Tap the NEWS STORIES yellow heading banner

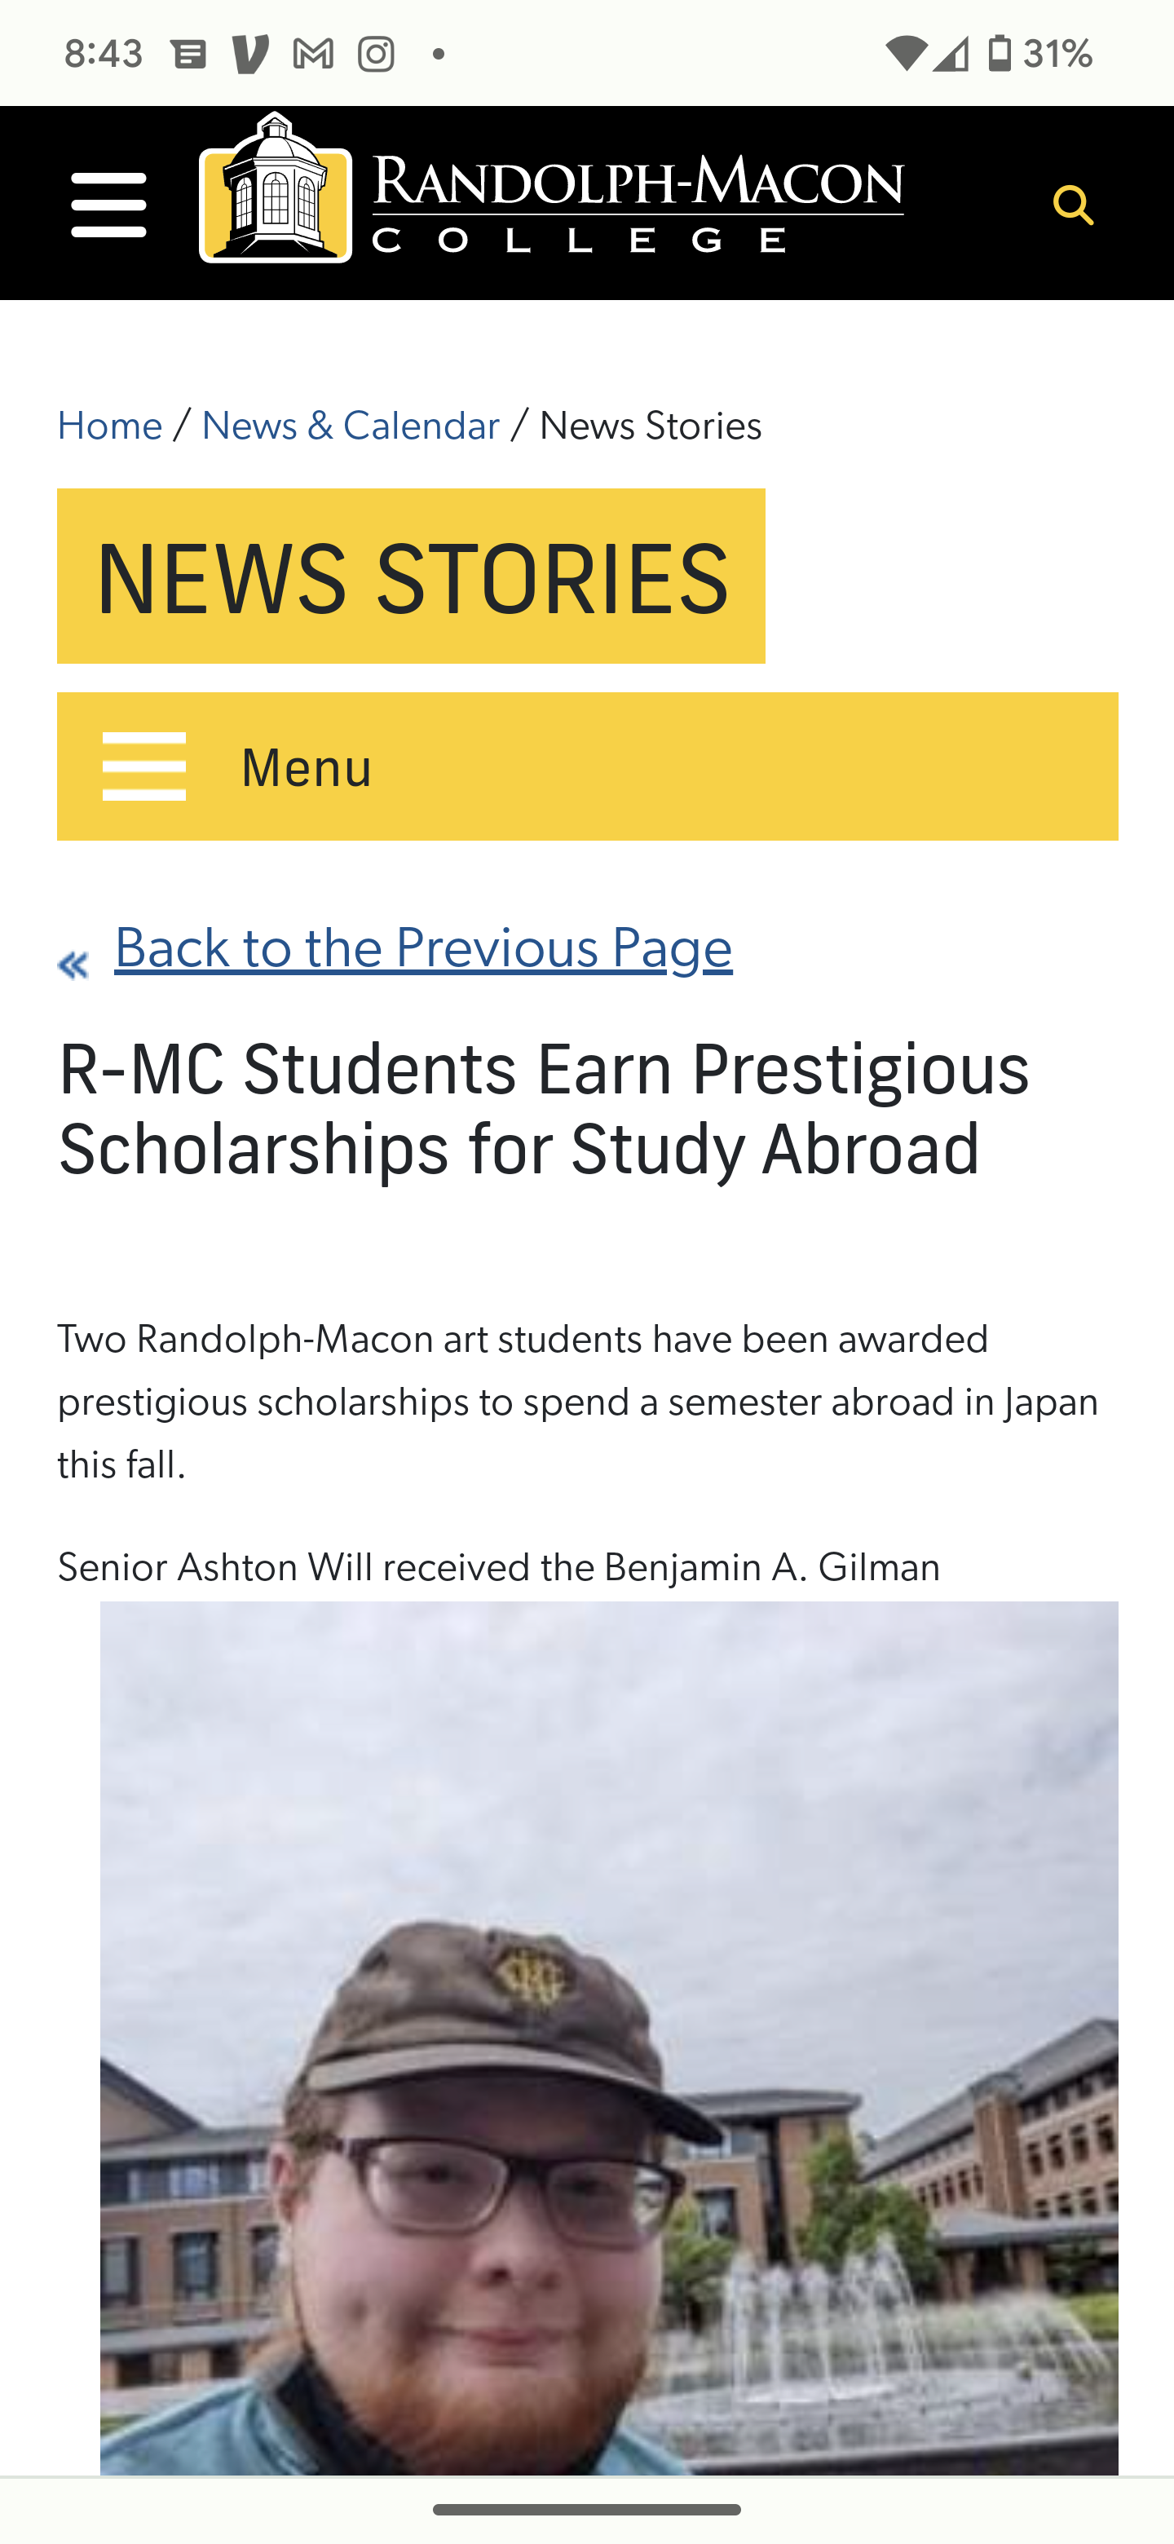click(x=411, y=576)
